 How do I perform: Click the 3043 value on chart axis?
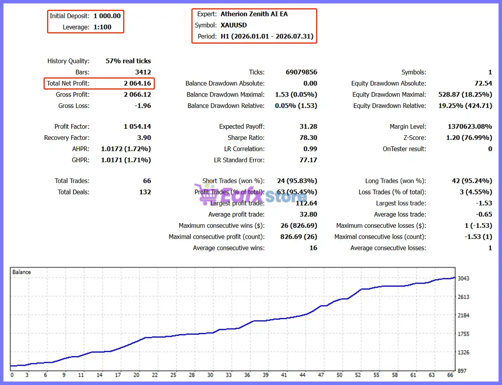coord(464,278)
